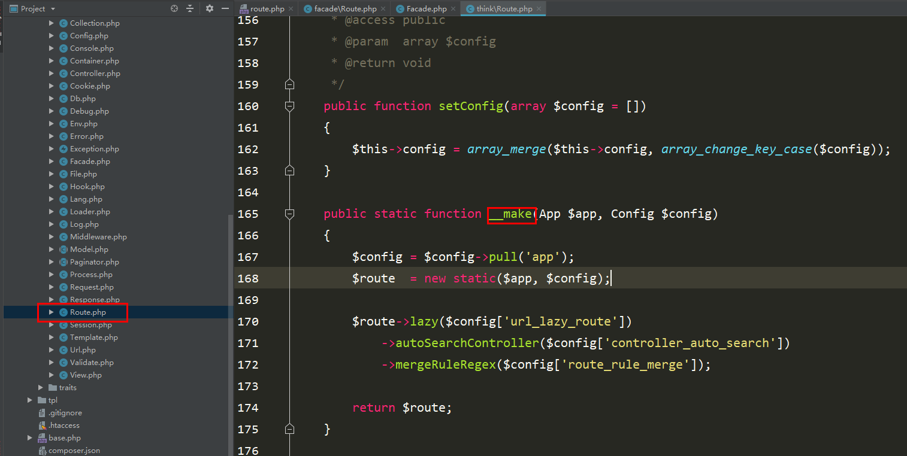Click Paginator.php abstract class icon
Screen dimensions: 907x456
click(x=64, y=262)
